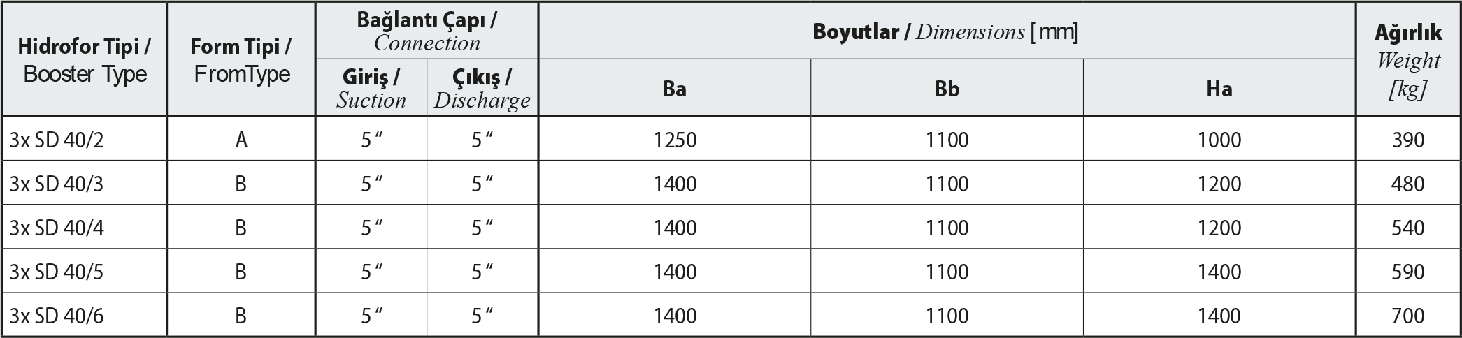The image size is (1462, 338).
Task: Select the Bb column header
Action: pos(947,89)
